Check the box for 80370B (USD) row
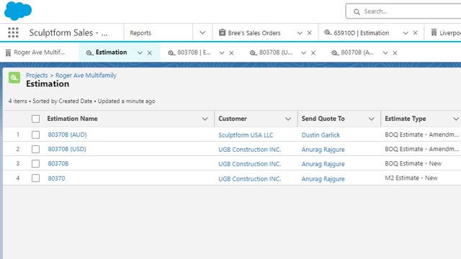Screen dimensions: 461x259 (35, 149)
